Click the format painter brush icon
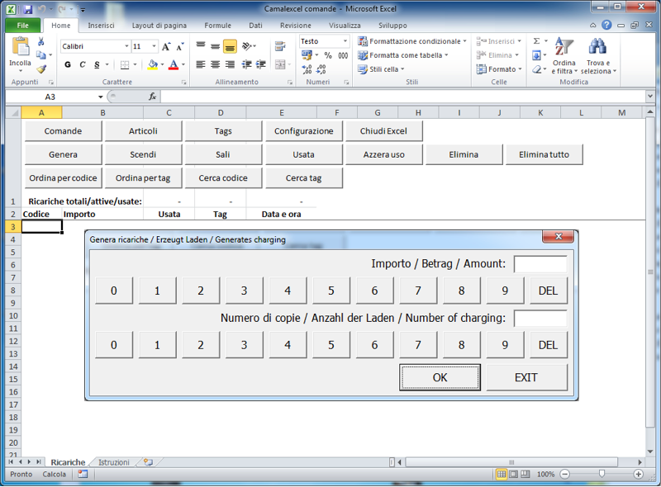 pos(41,69)
